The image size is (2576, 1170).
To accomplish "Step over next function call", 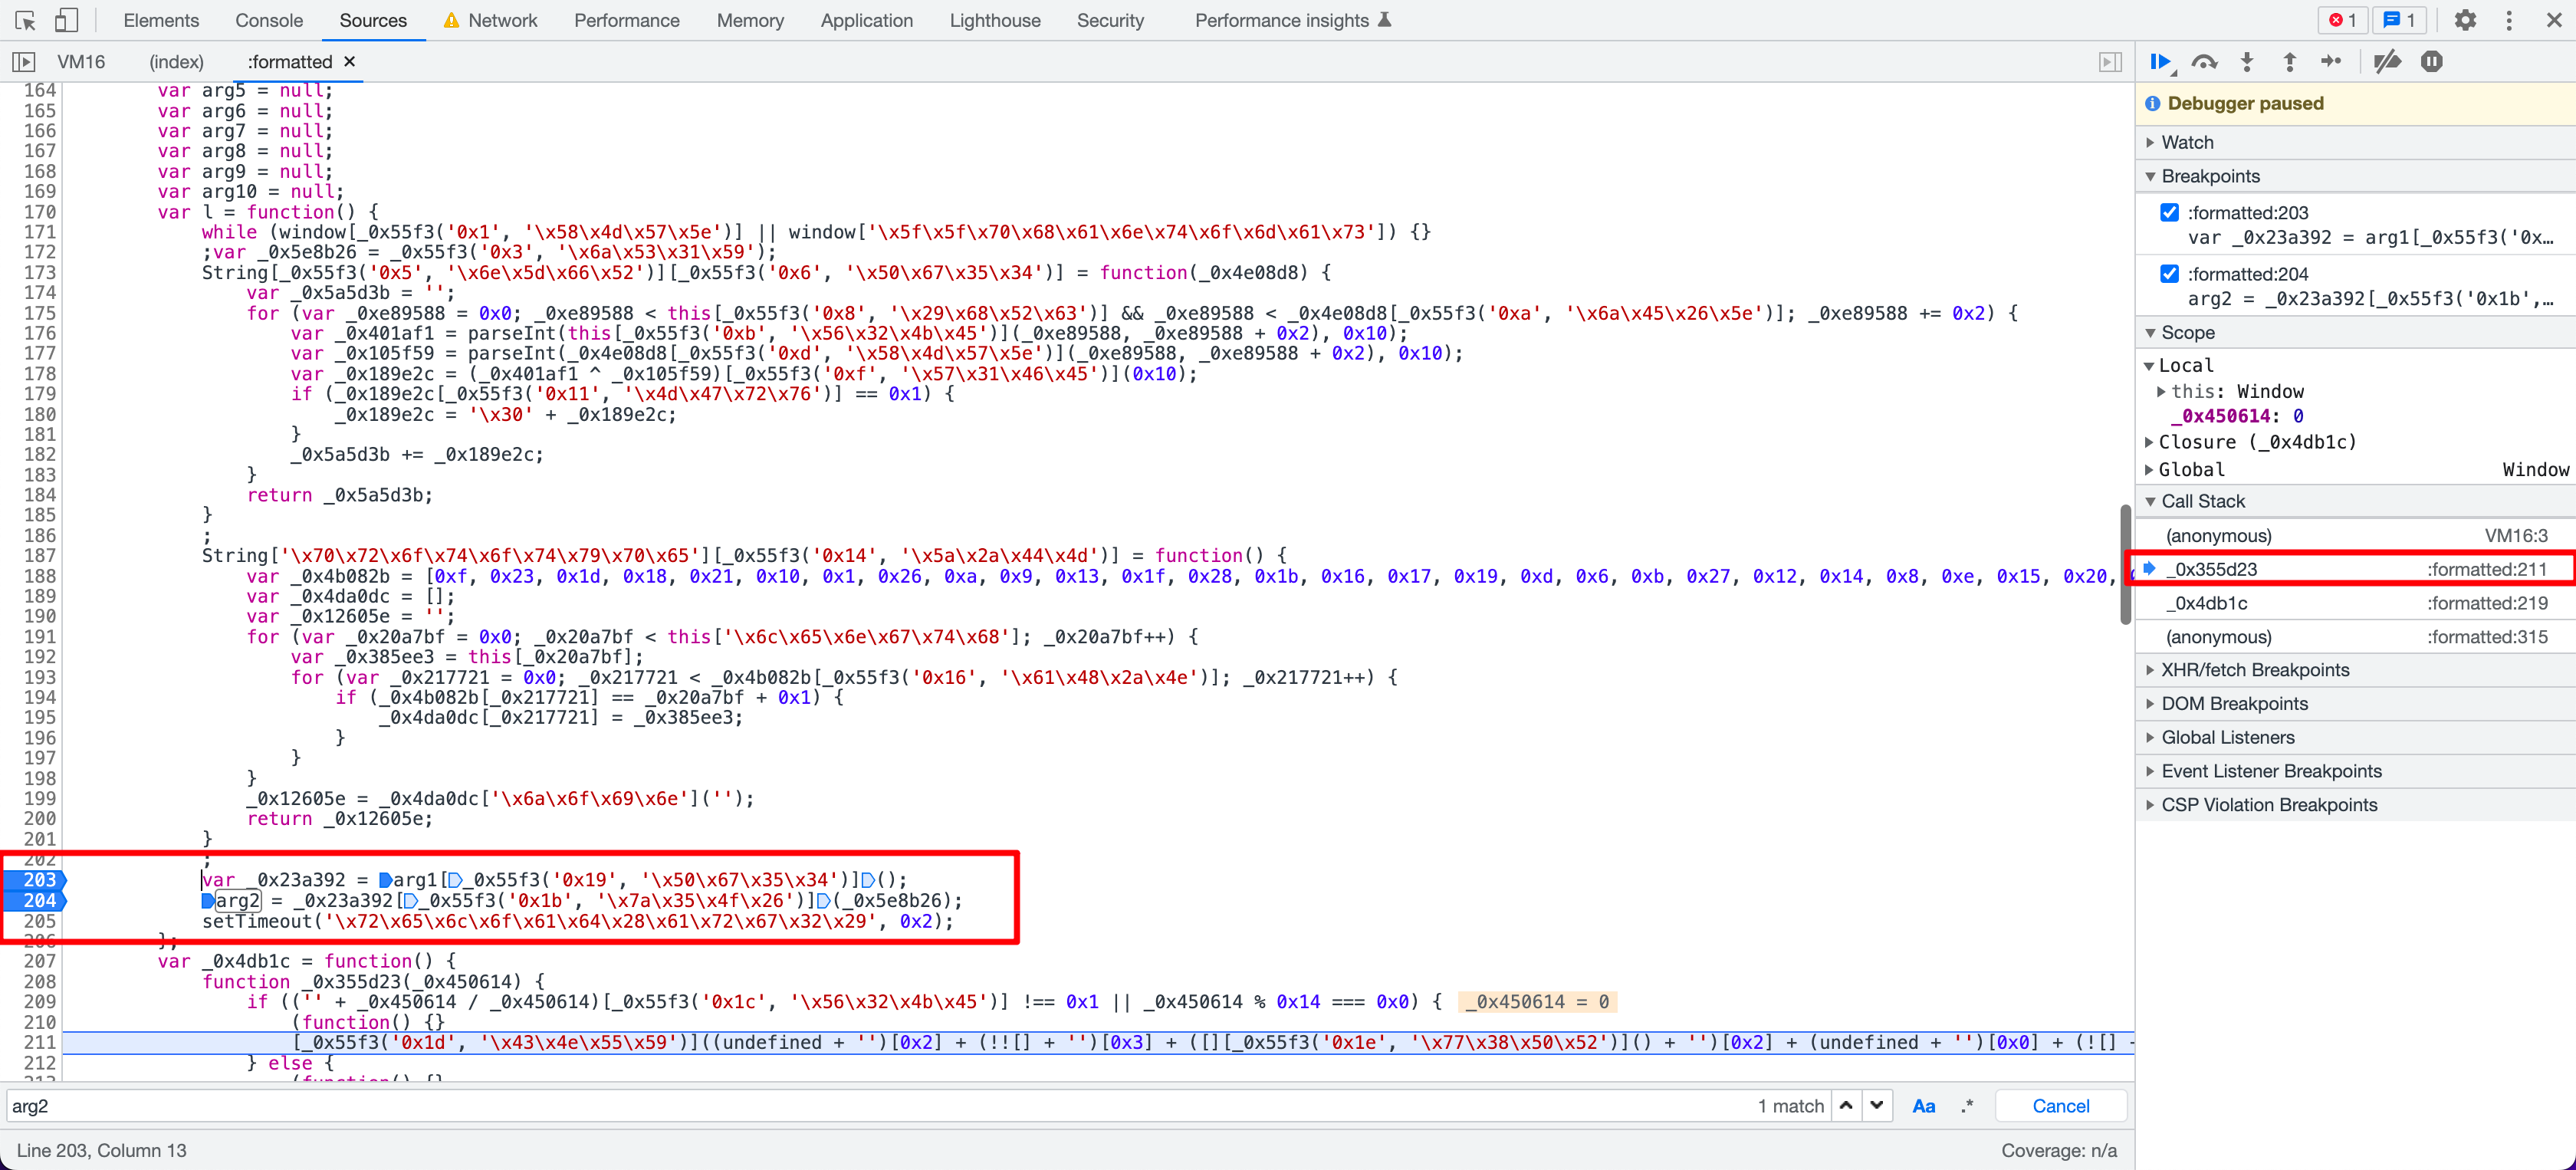I will coord(2204,61).
